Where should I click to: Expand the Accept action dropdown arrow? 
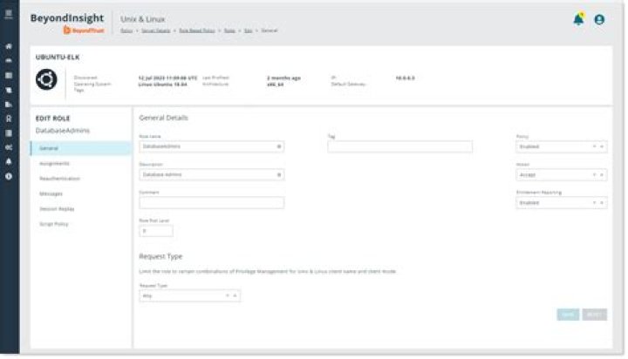click(602, 175)
